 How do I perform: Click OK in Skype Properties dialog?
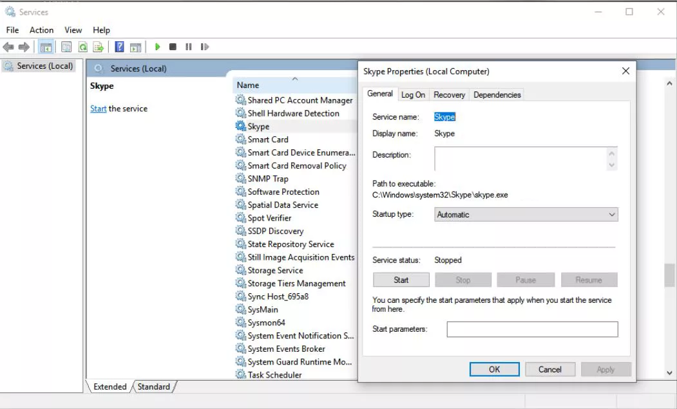pos(494,369)
